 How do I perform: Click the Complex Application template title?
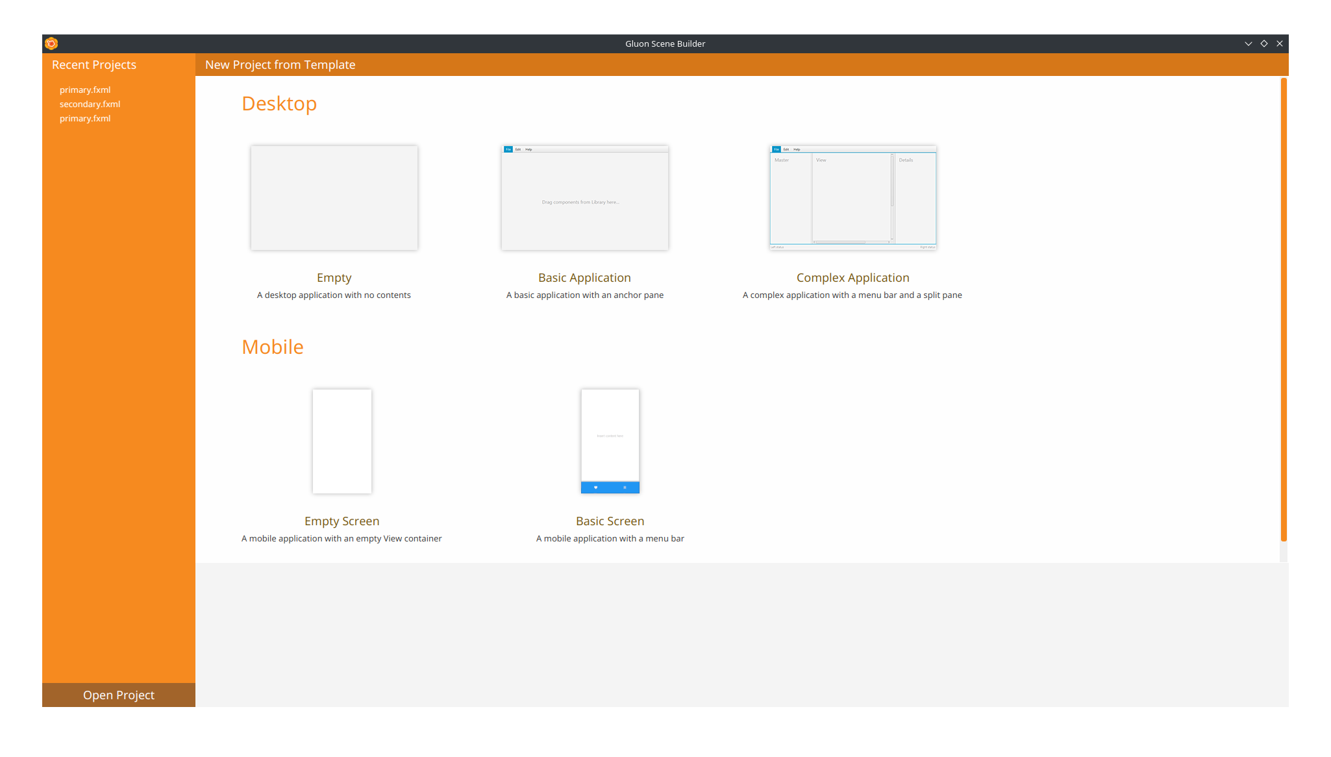click(852, 277)
